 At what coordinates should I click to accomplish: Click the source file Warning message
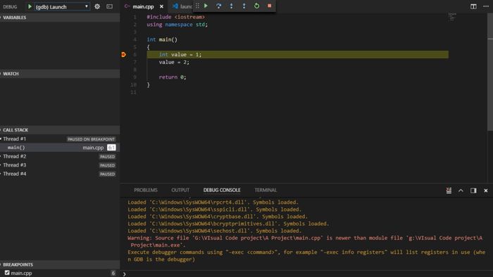305,242
